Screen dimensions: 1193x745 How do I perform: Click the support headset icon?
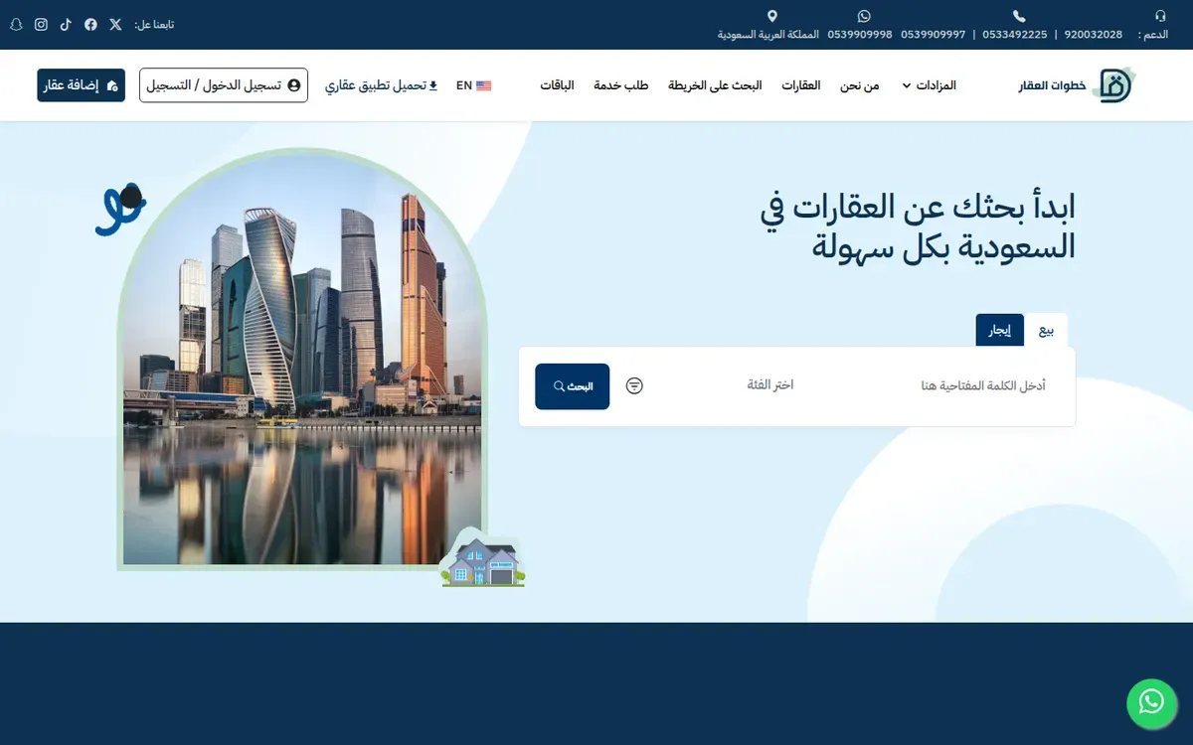1160,16
